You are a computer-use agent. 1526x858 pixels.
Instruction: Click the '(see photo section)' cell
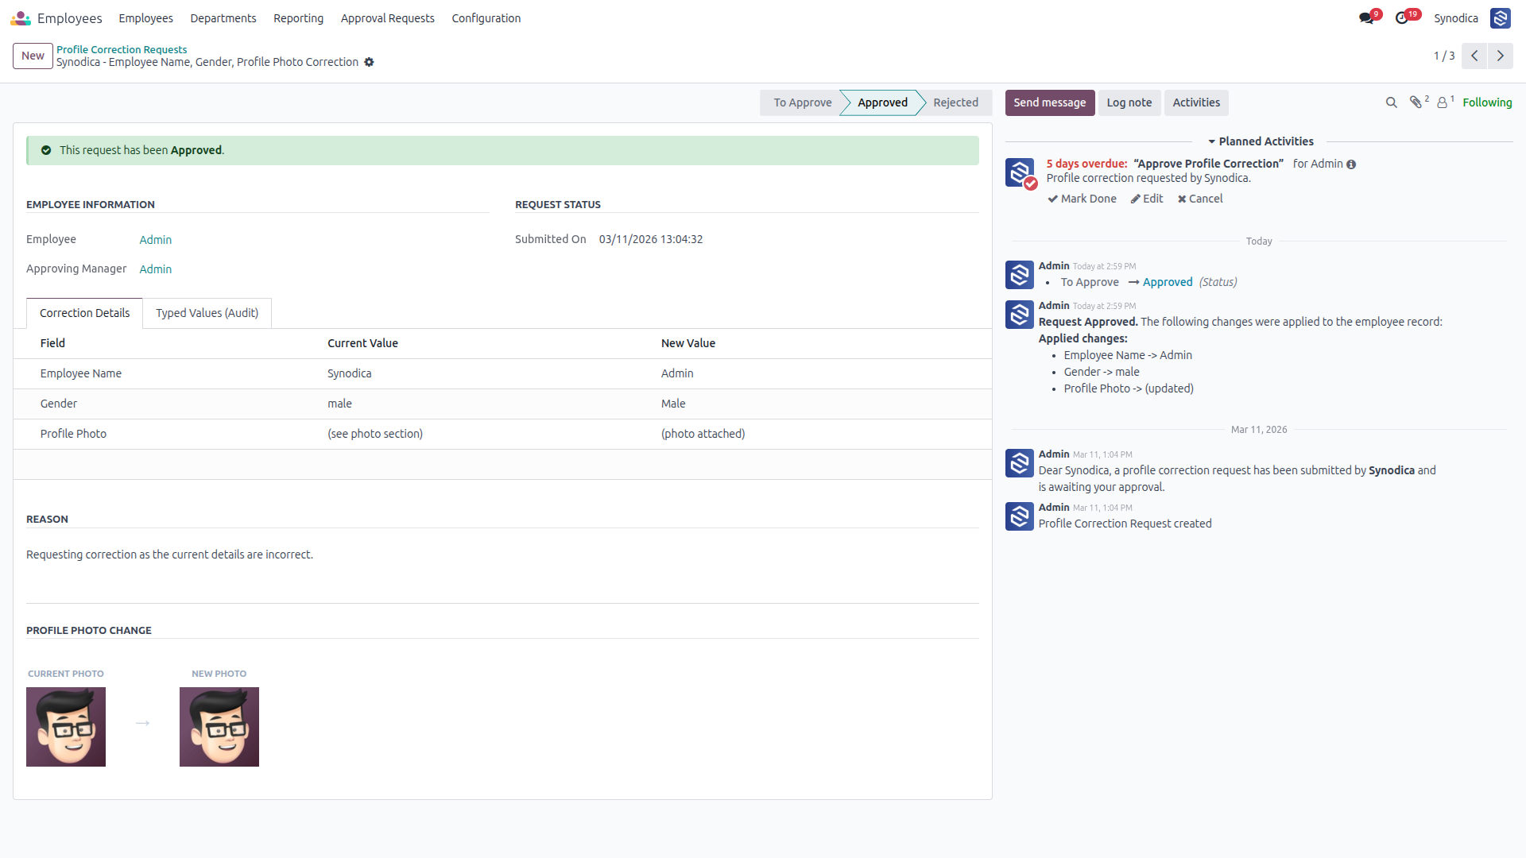tap(375, 434)
